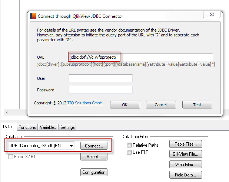
Task: Expand the JDBCConnector_x64.dll database dropdown
Action: [71, 146]
